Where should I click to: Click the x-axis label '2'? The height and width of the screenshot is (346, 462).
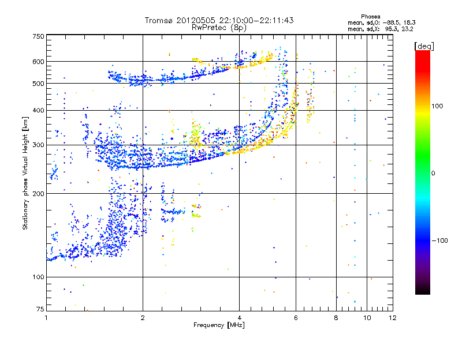click(143, 318)
